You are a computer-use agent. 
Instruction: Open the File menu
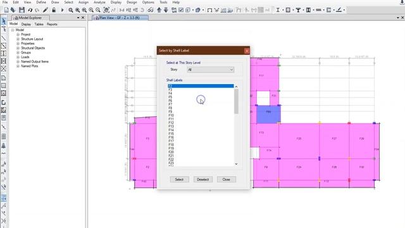pos(5,3)
